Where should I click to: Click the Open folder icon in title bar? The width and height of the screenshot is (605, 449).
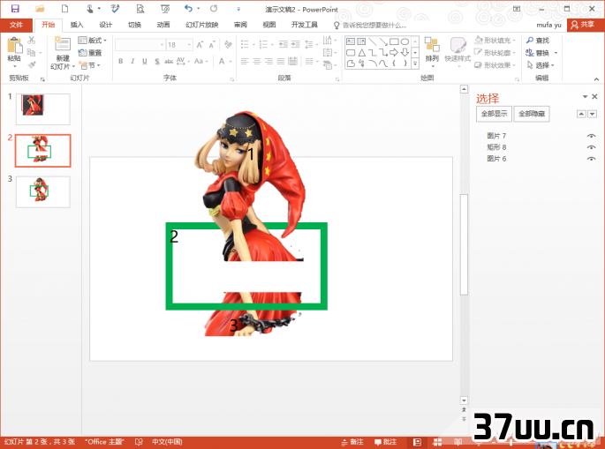(40, 9)
